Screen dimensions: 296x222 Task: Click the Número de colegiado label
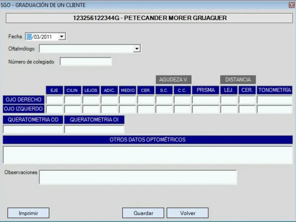click(x=31, y=62)
